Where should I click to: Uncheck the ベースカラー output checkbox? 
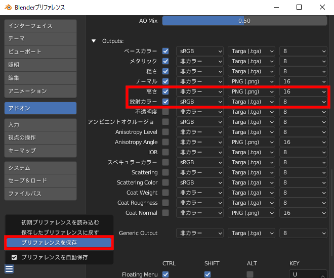(165, 51)
